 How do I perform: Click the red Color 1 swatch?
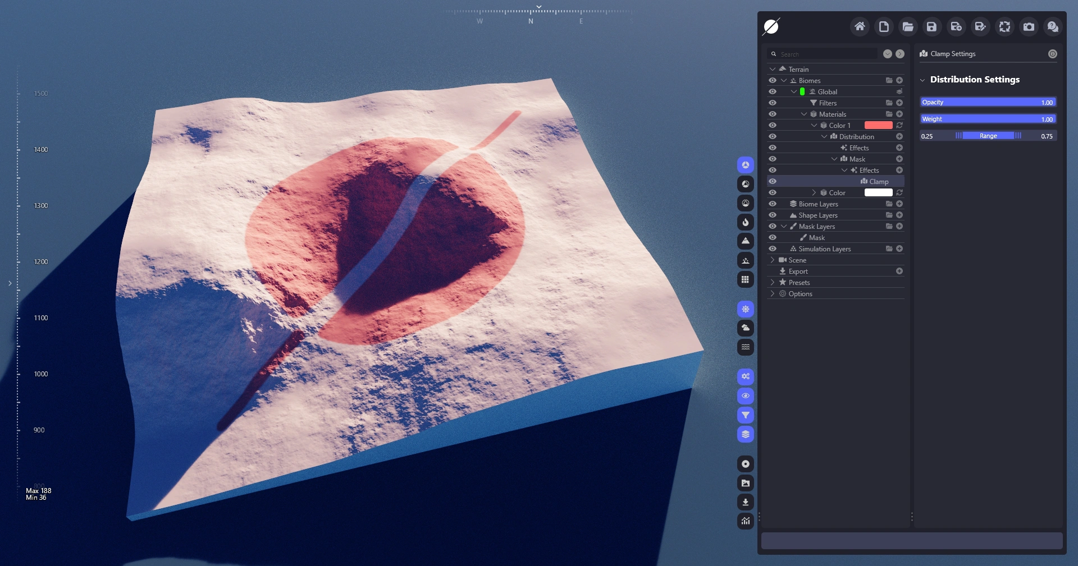click(878, 125)
